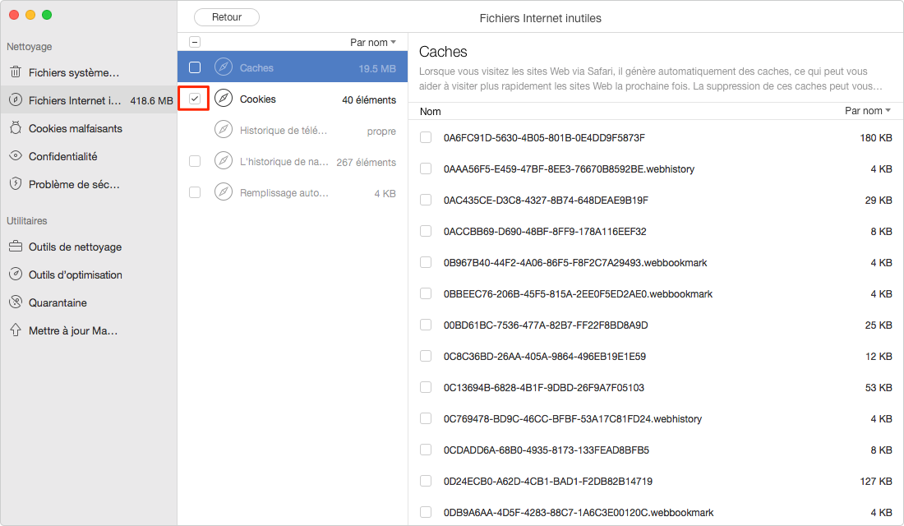This screenshot has width=904, height=526.
Task: Check the 0DB9A6AA webbookmark file checkbox
Action: tap(426, 511)
